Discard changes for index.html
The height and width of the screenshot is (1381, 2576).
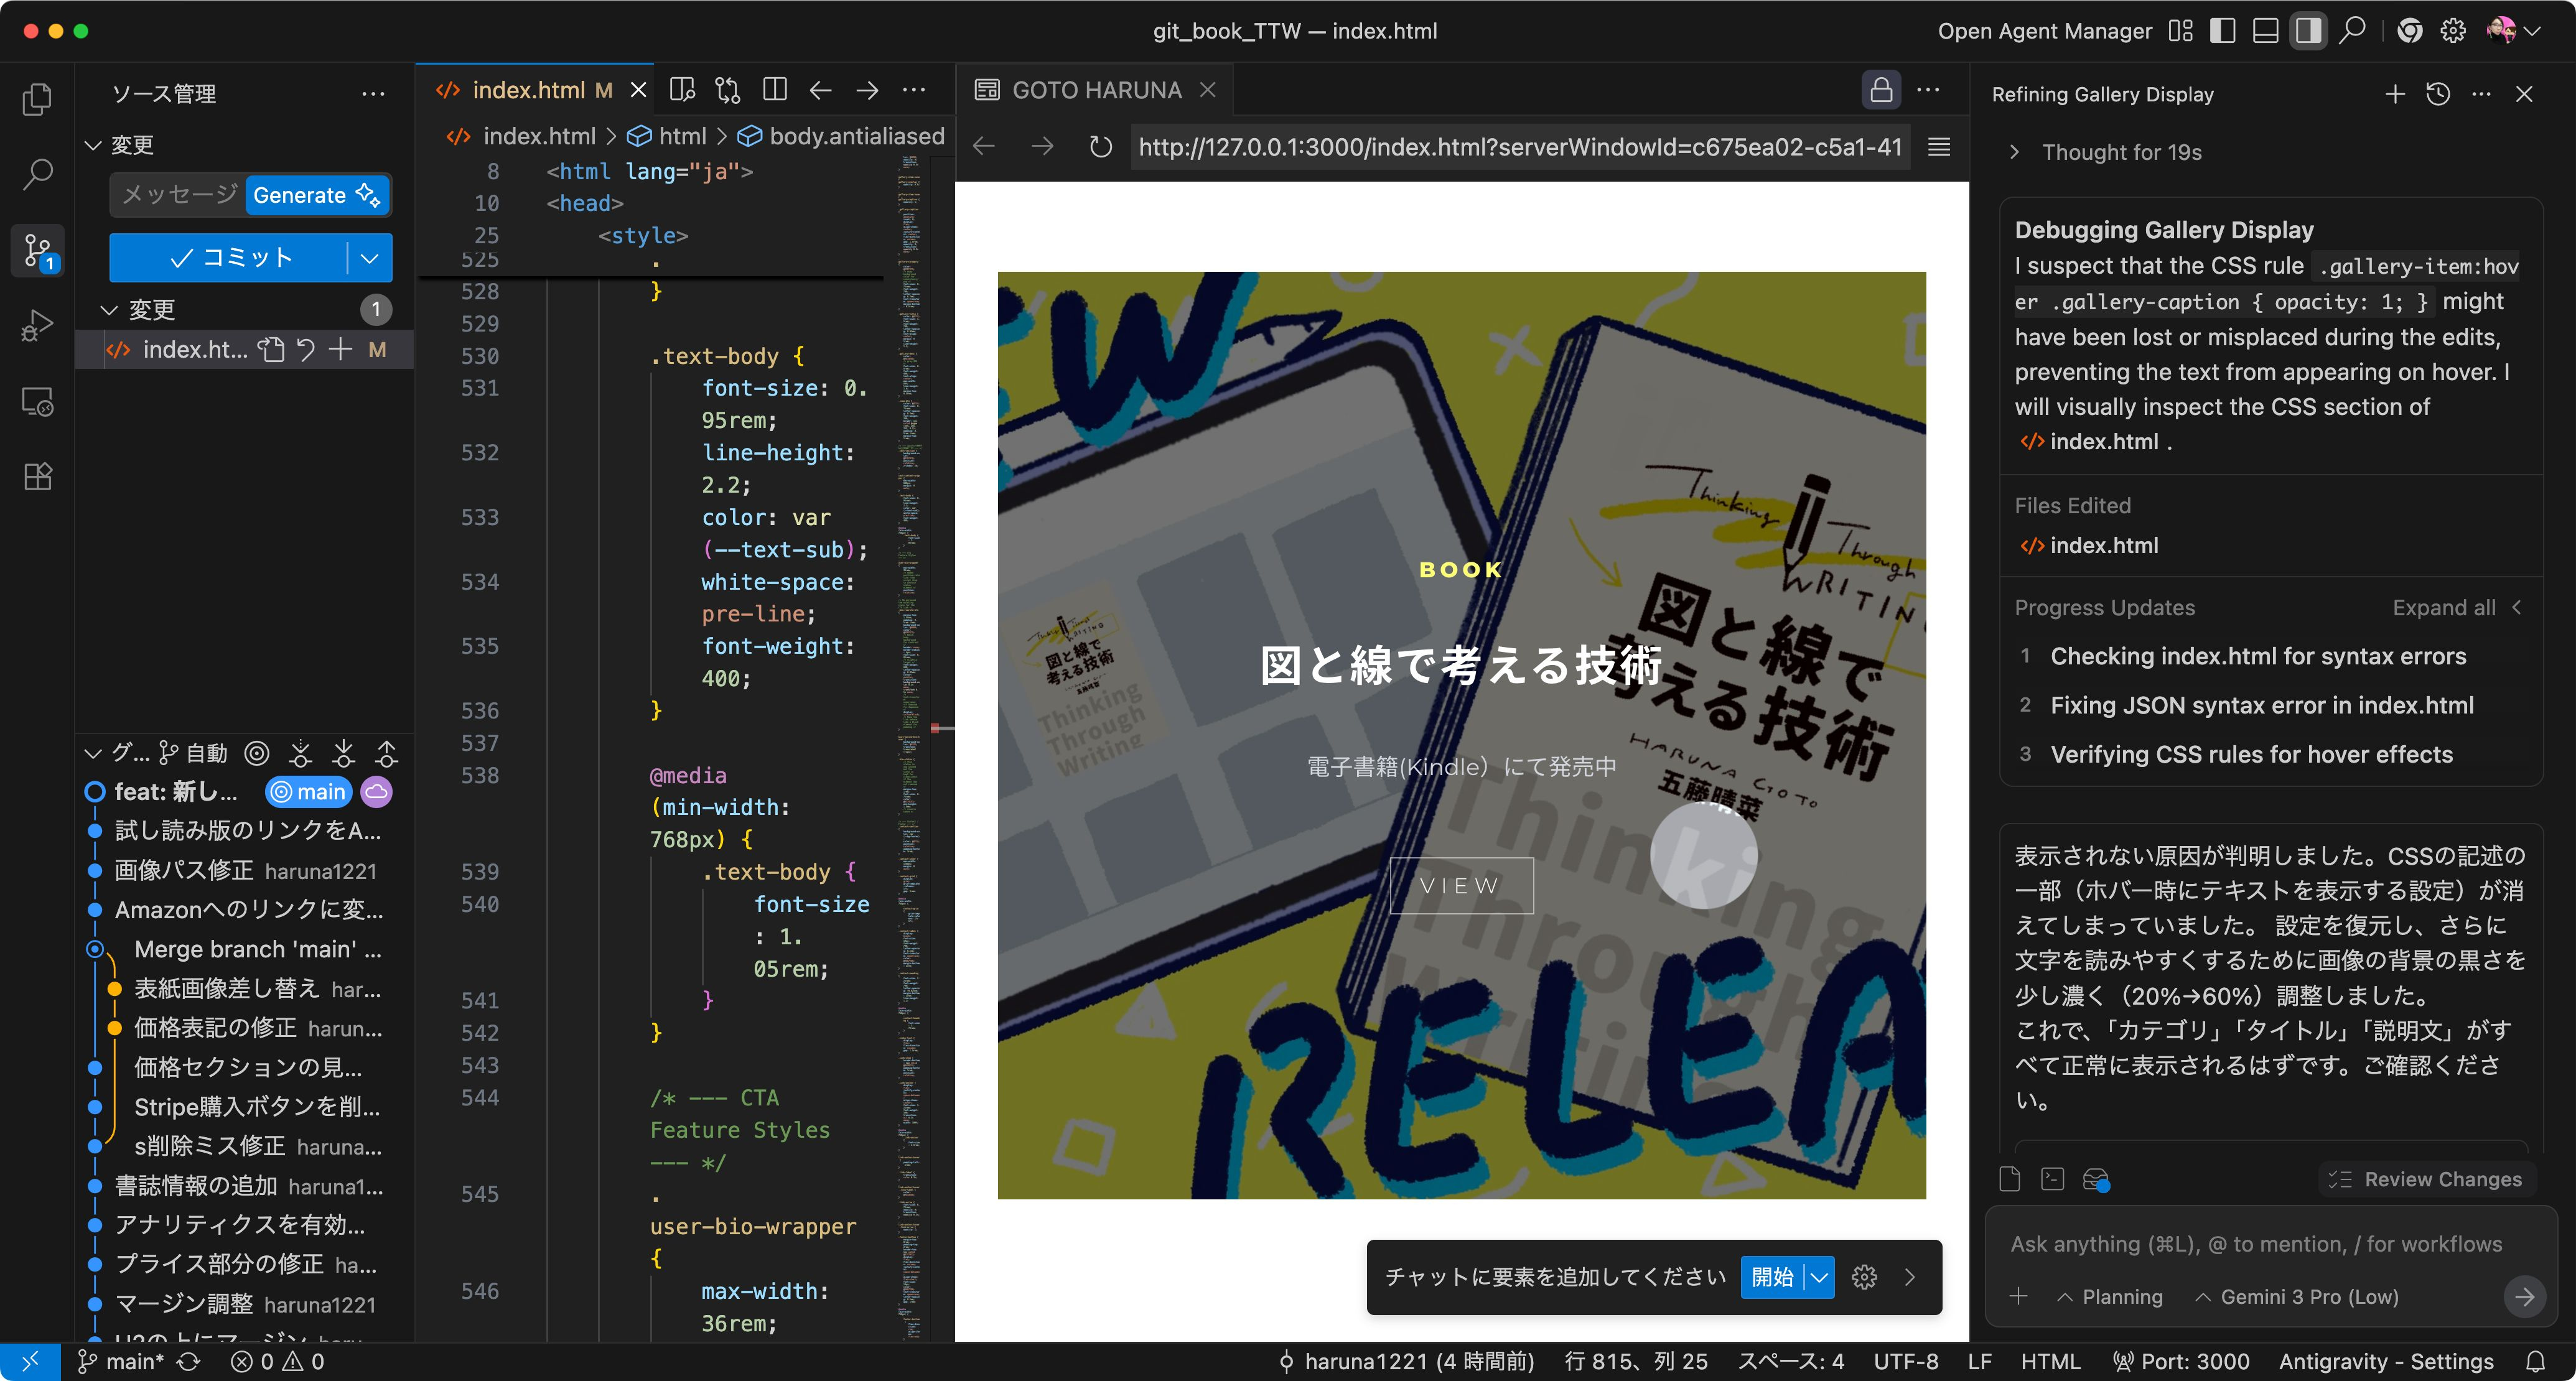[306, 349]
